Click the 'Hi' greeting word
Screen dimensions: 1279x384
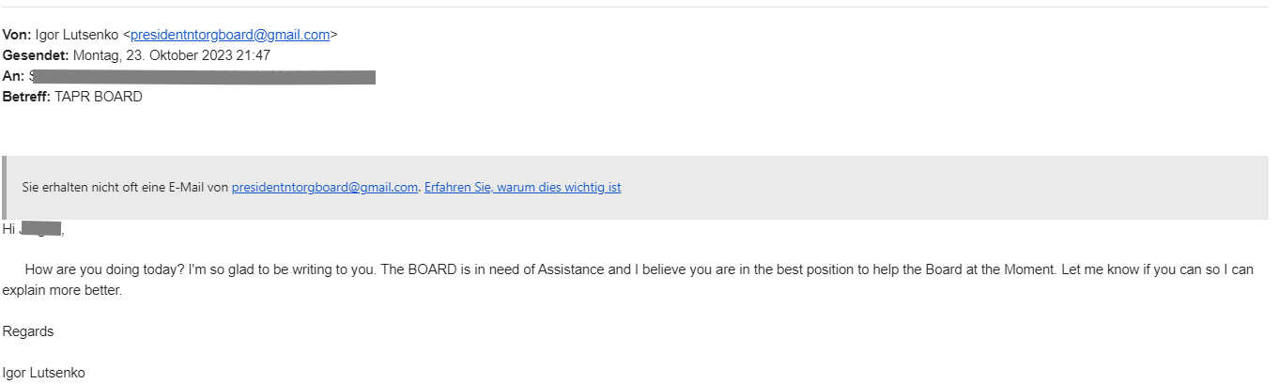click(8, 228)
